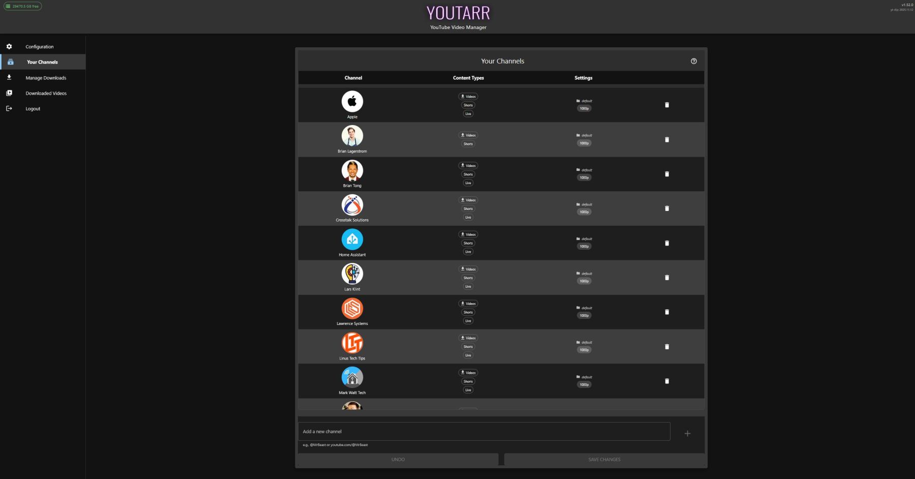Screen dimensions: 915x479
Task: Toggle the Live chip for Lars Klint
Action: click(x=468, y=286)
